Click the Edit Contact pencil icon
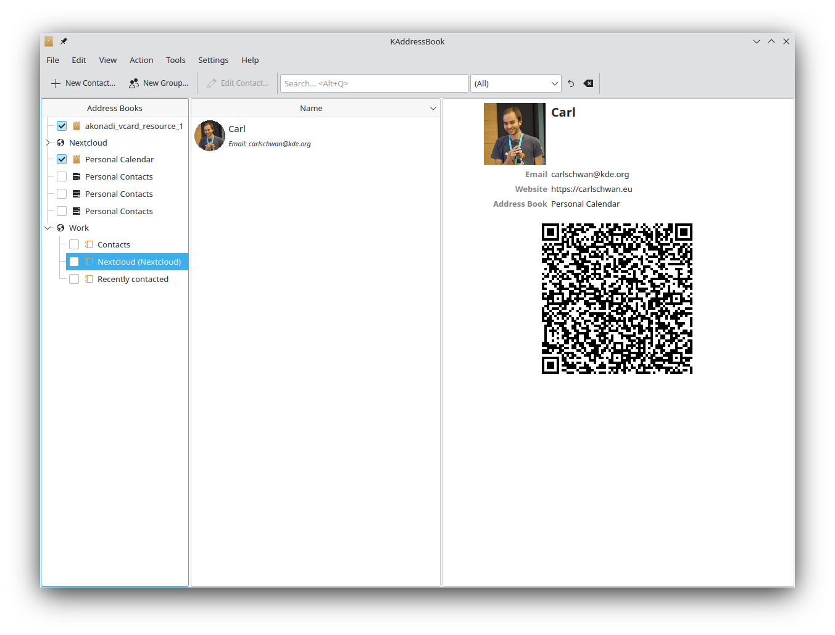 coord(212,83)
